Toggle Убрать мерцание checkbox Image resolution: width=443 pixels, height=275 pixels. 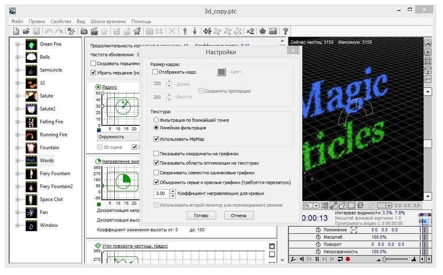click(93, 73)
